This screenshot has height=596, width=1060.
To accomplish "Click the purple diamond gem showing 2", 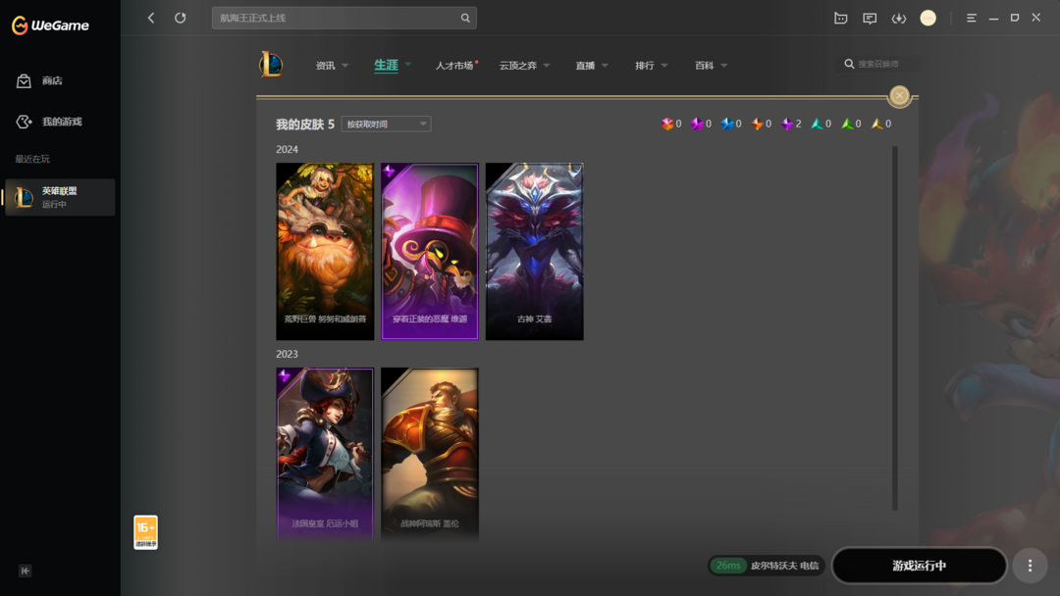I will pyautogui.click(x=790, y=124).
